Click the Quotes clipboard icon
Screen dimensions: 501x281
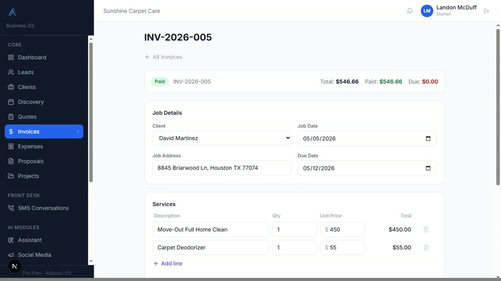click(x=11, y=116)
